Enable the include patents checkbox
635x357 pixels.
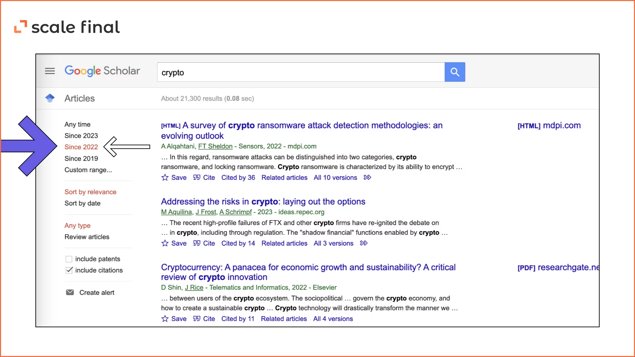69,259
